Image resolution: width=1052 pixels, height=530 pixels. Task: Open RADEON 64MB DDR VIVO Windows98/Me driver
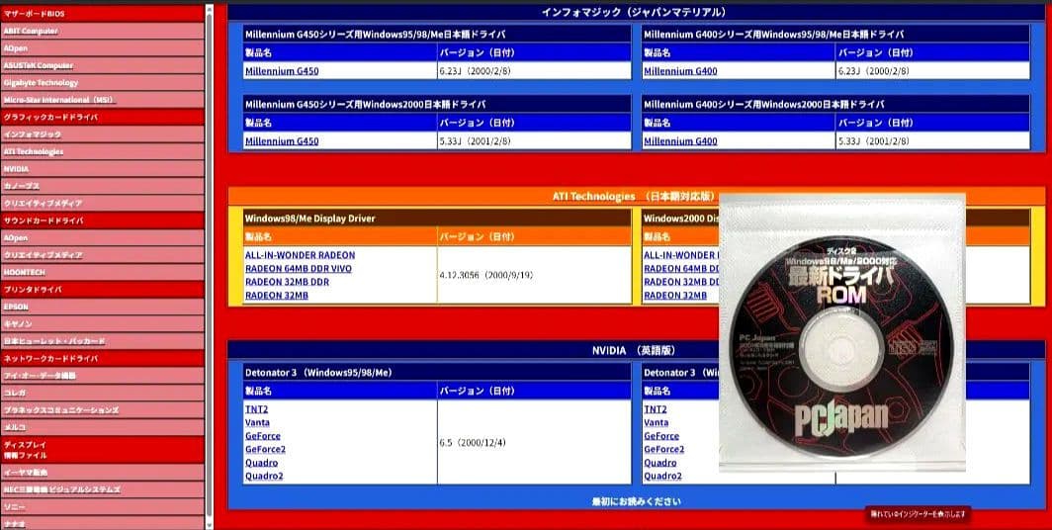(x=298, y=269)
